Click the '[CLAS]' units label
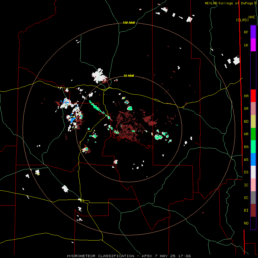Screen dimensions: 258x258 242,20
